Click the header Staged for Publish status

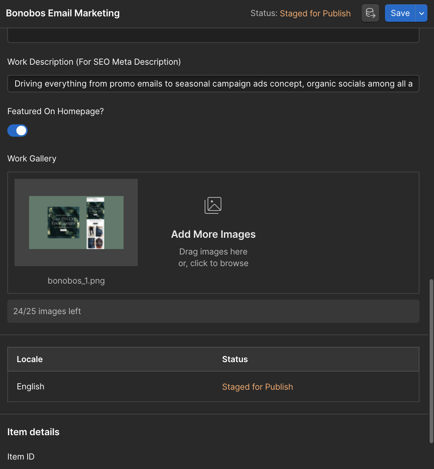tap(315, 13)
